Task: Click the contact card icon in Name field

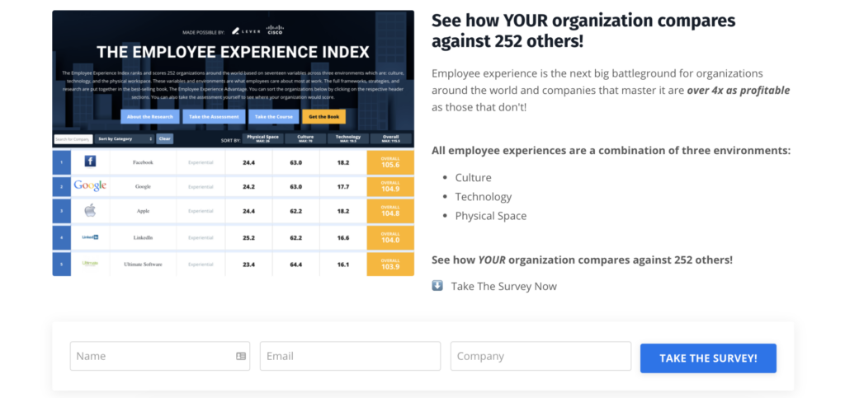Action: [241, 356]
